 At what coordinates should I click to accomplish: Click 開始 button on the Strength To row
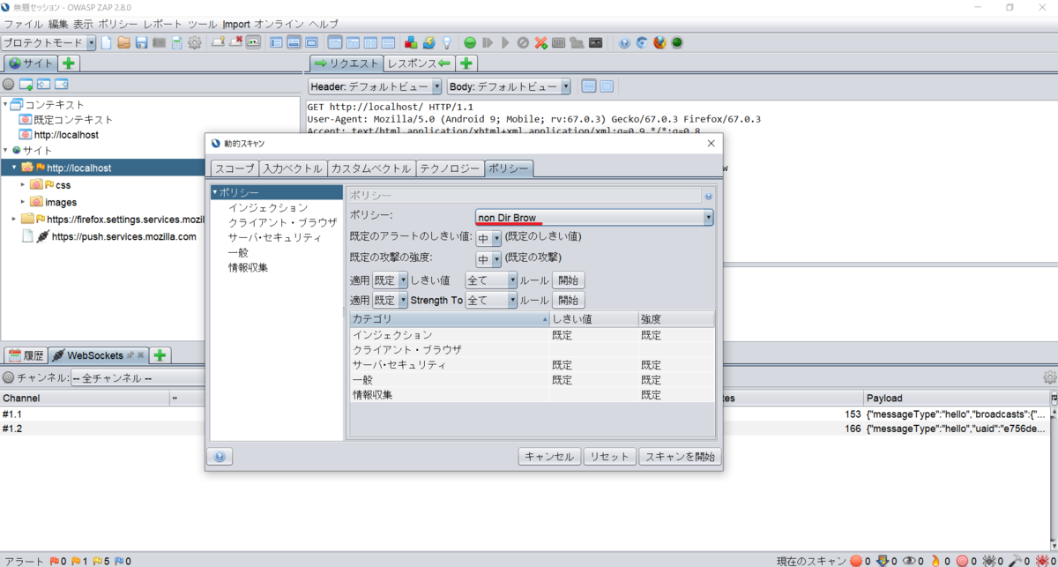[x=569, y=300]
